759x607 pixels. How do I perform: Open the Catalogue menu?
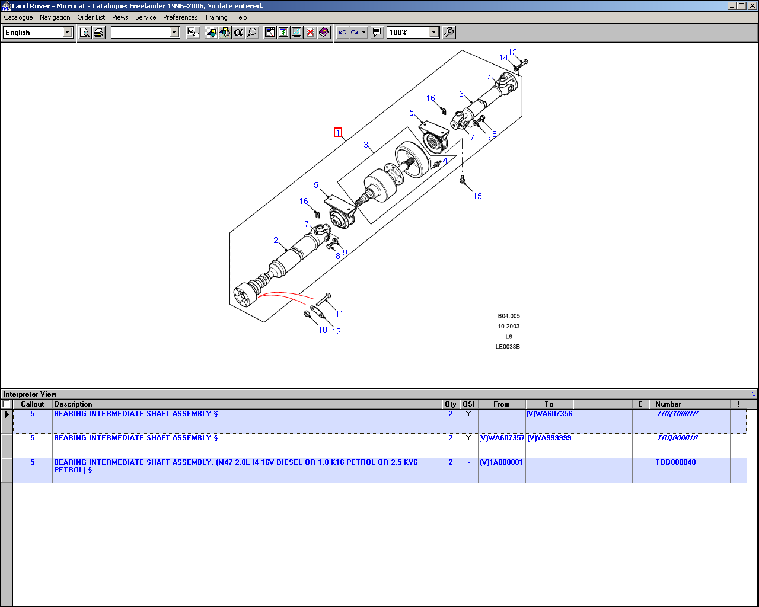tap(18, 17)
